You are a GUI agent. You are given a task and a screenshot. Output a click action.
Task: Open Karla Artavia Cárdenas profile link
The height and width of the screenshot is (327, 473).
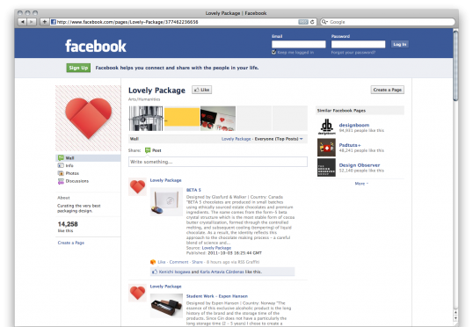coord(222,272)
